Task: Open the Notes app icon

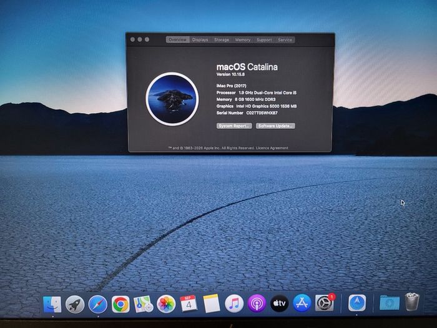Action: (x=211, y=304)
